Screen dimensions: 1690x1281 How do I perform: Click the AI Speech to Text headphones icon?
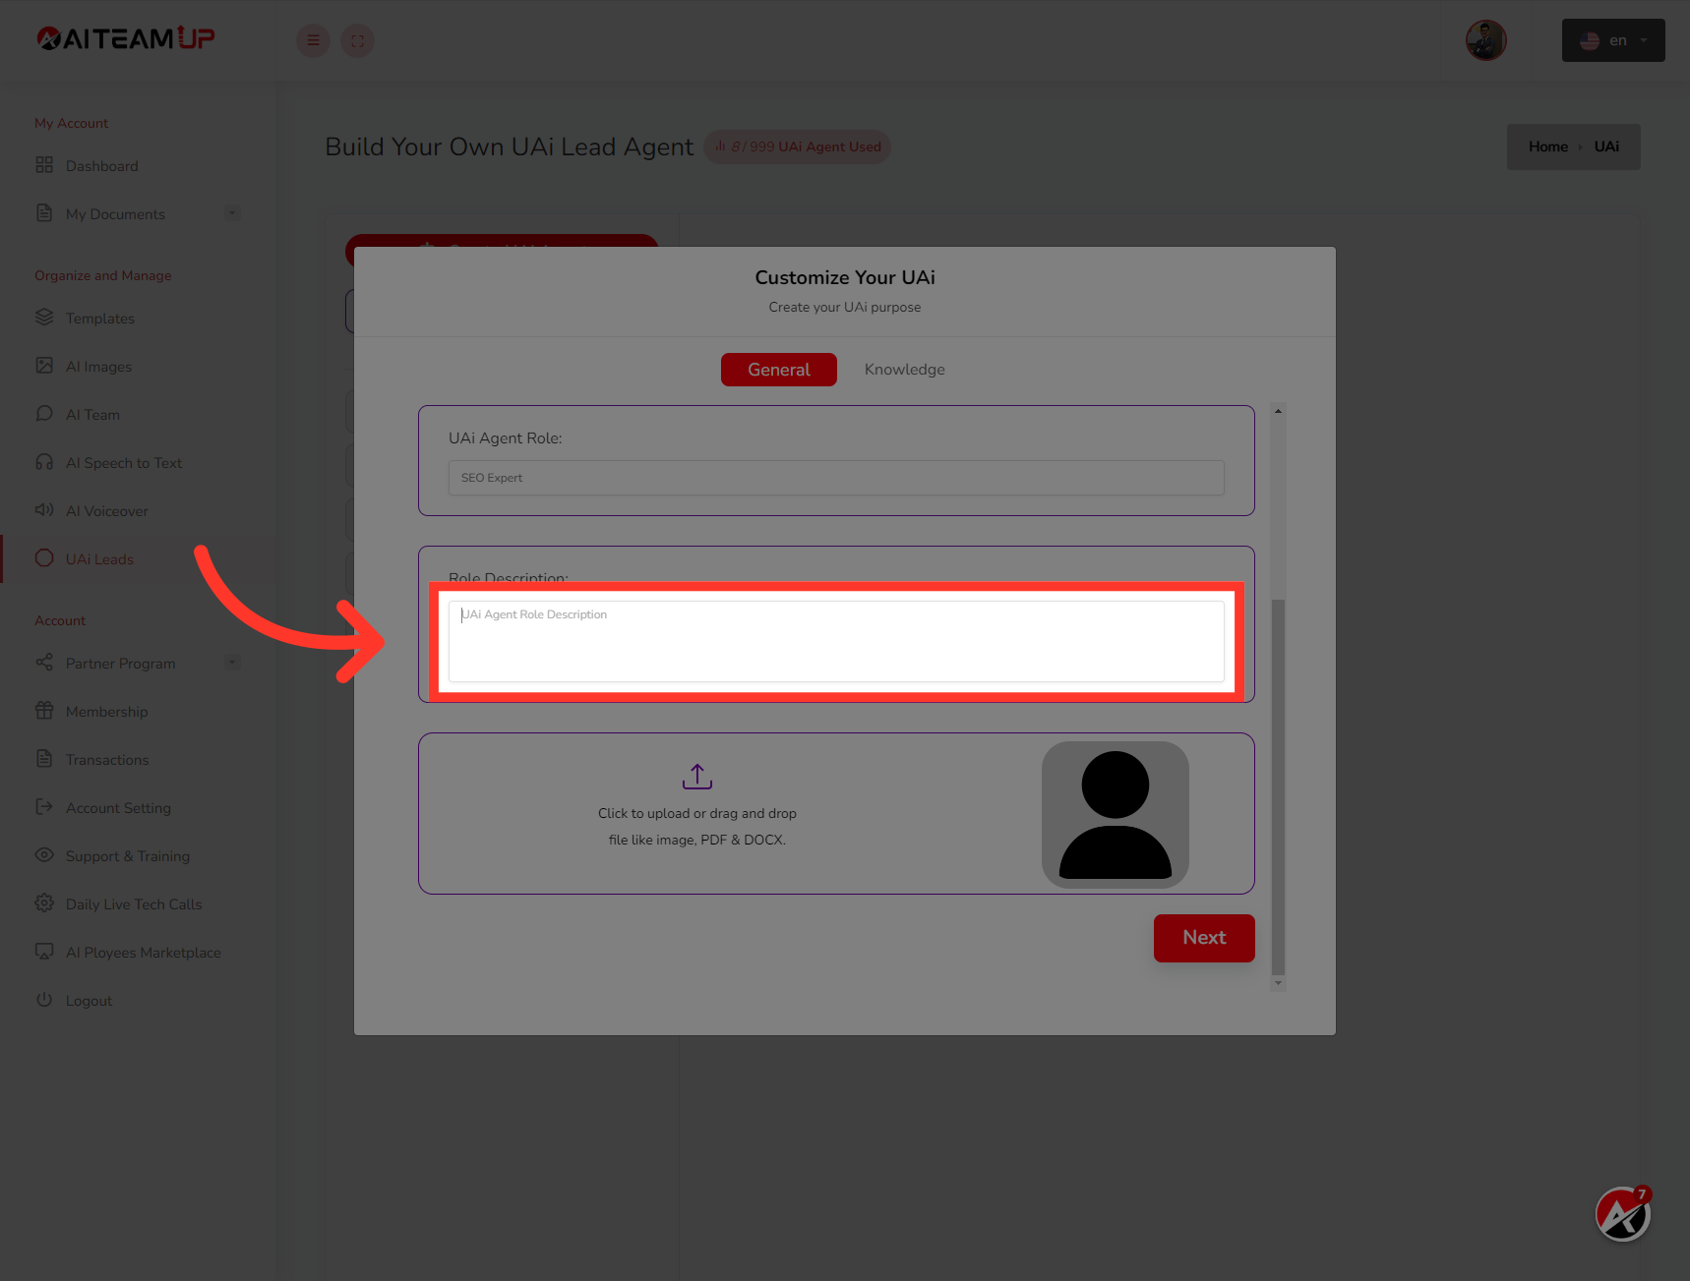point(44,462)
